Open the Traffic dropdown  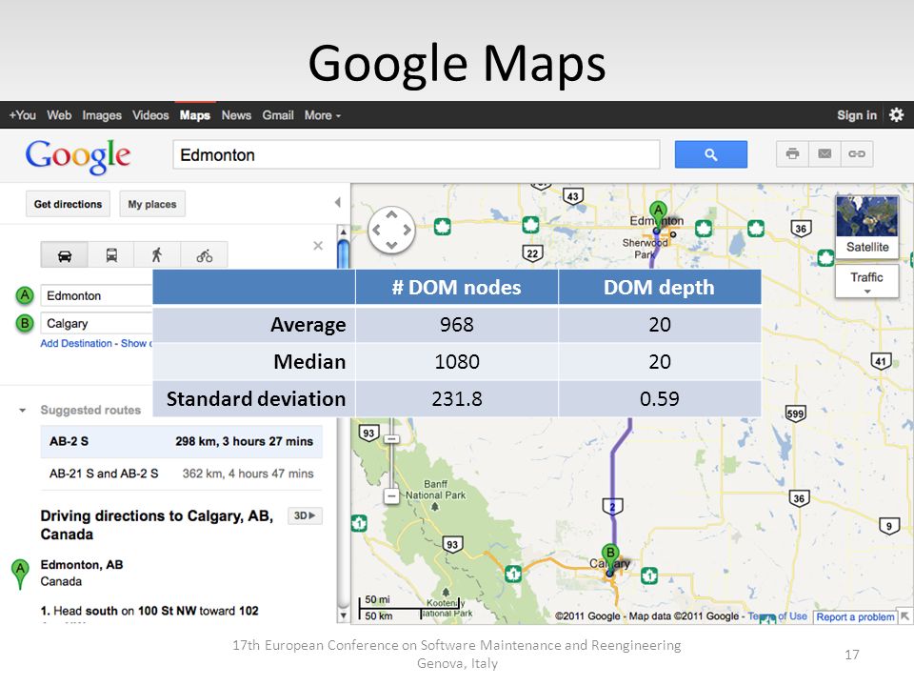click(866, 281)
